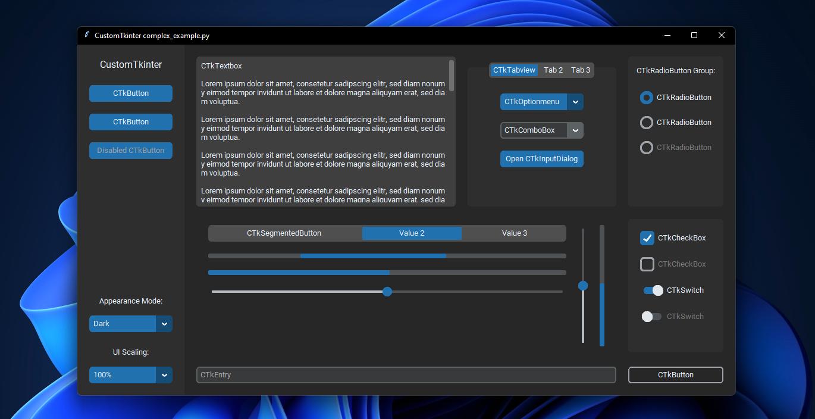Viewport: 815px width, 419px height.
Task: Click the CTkOptionmenu dropdown arrow
Action: [x=575, y=102]
